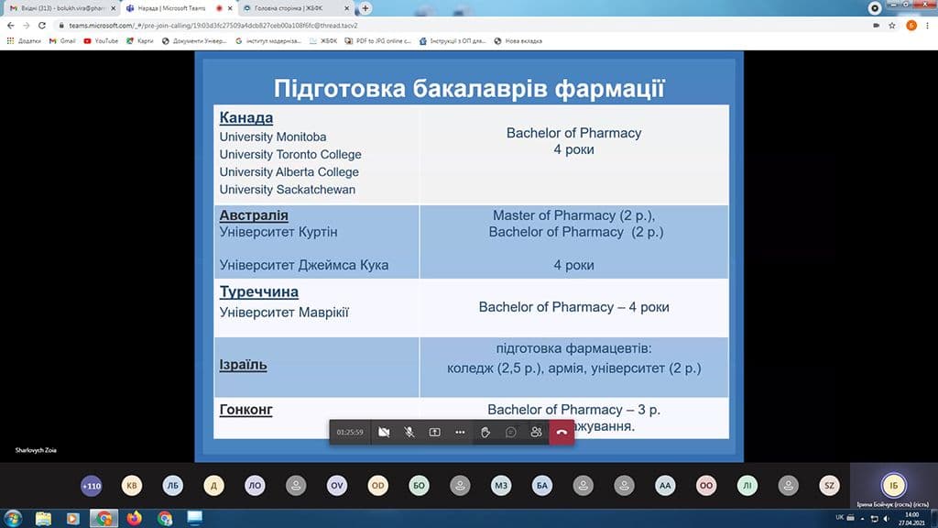The image size is (938, 528).
Task: Show the participants list
Action: click(536, 433)
